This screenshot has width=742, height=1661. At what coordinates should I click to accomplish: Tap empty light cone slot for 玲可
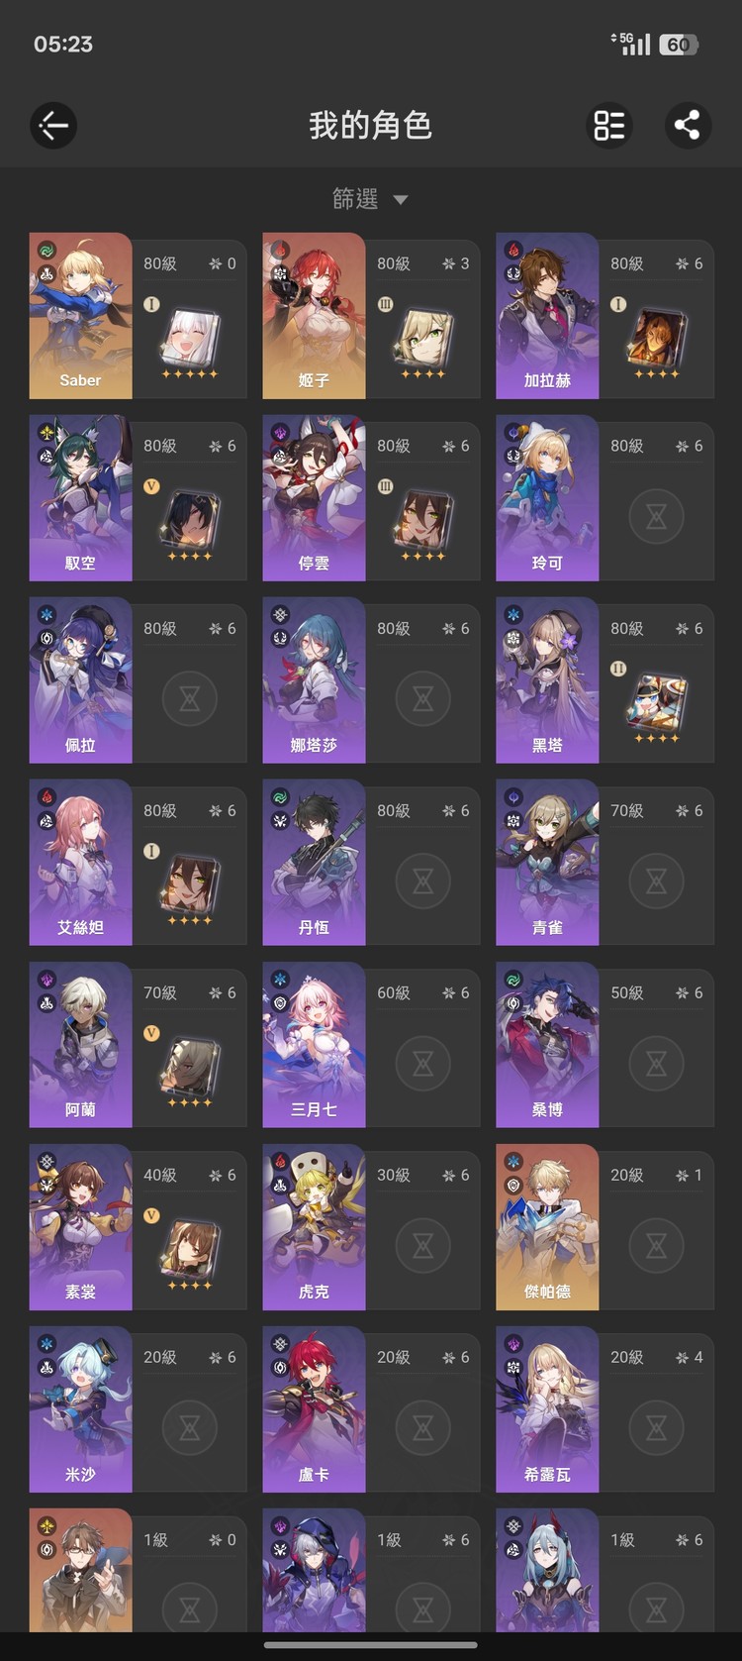(657, 517)
